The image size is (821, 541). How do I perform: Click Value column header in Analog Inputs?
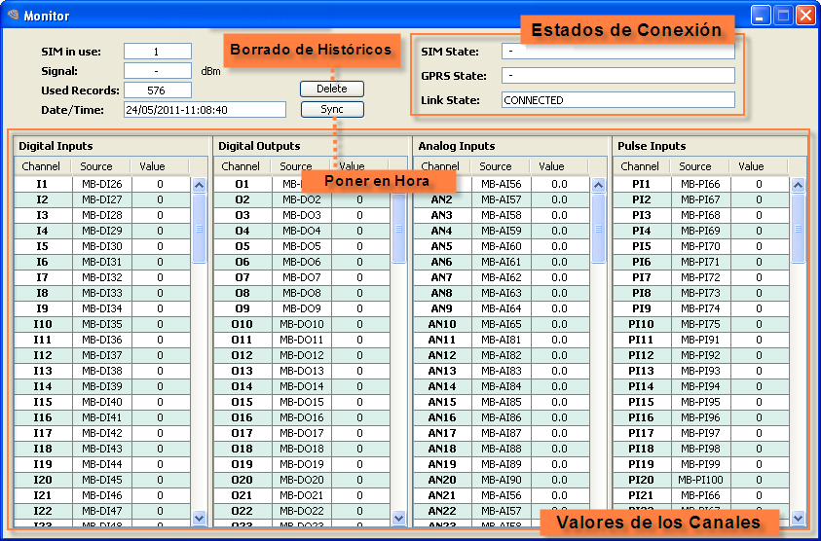[551, 167]
